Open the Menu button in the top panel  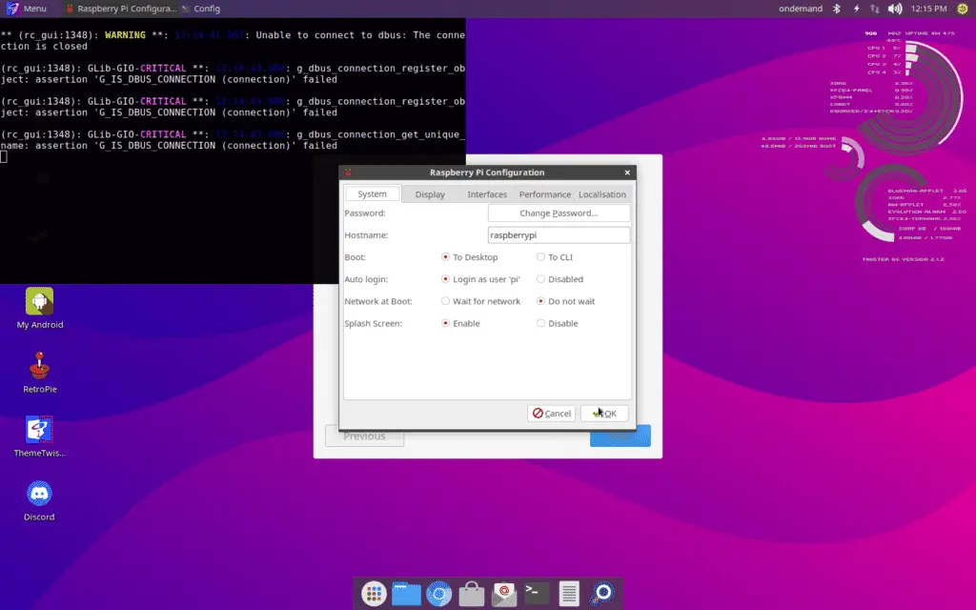coord(26,9)
